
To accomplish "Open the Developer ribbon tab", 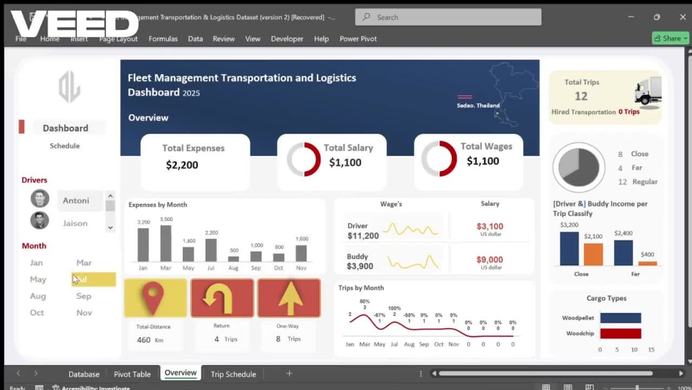I will click(x=287, y=39).
